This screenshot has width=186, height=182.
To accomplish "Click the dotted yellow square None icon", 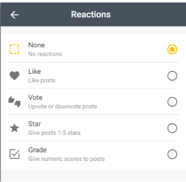I will tap(14, 49).
